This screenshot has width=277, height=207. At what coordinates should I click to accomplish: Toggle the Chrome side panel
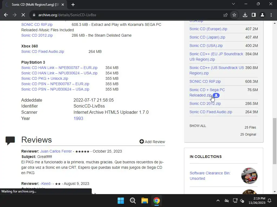(254, 15)
